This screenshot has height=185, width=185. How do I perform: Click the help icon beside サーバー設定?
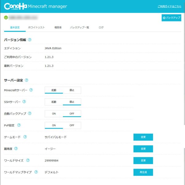pos(27,80)
